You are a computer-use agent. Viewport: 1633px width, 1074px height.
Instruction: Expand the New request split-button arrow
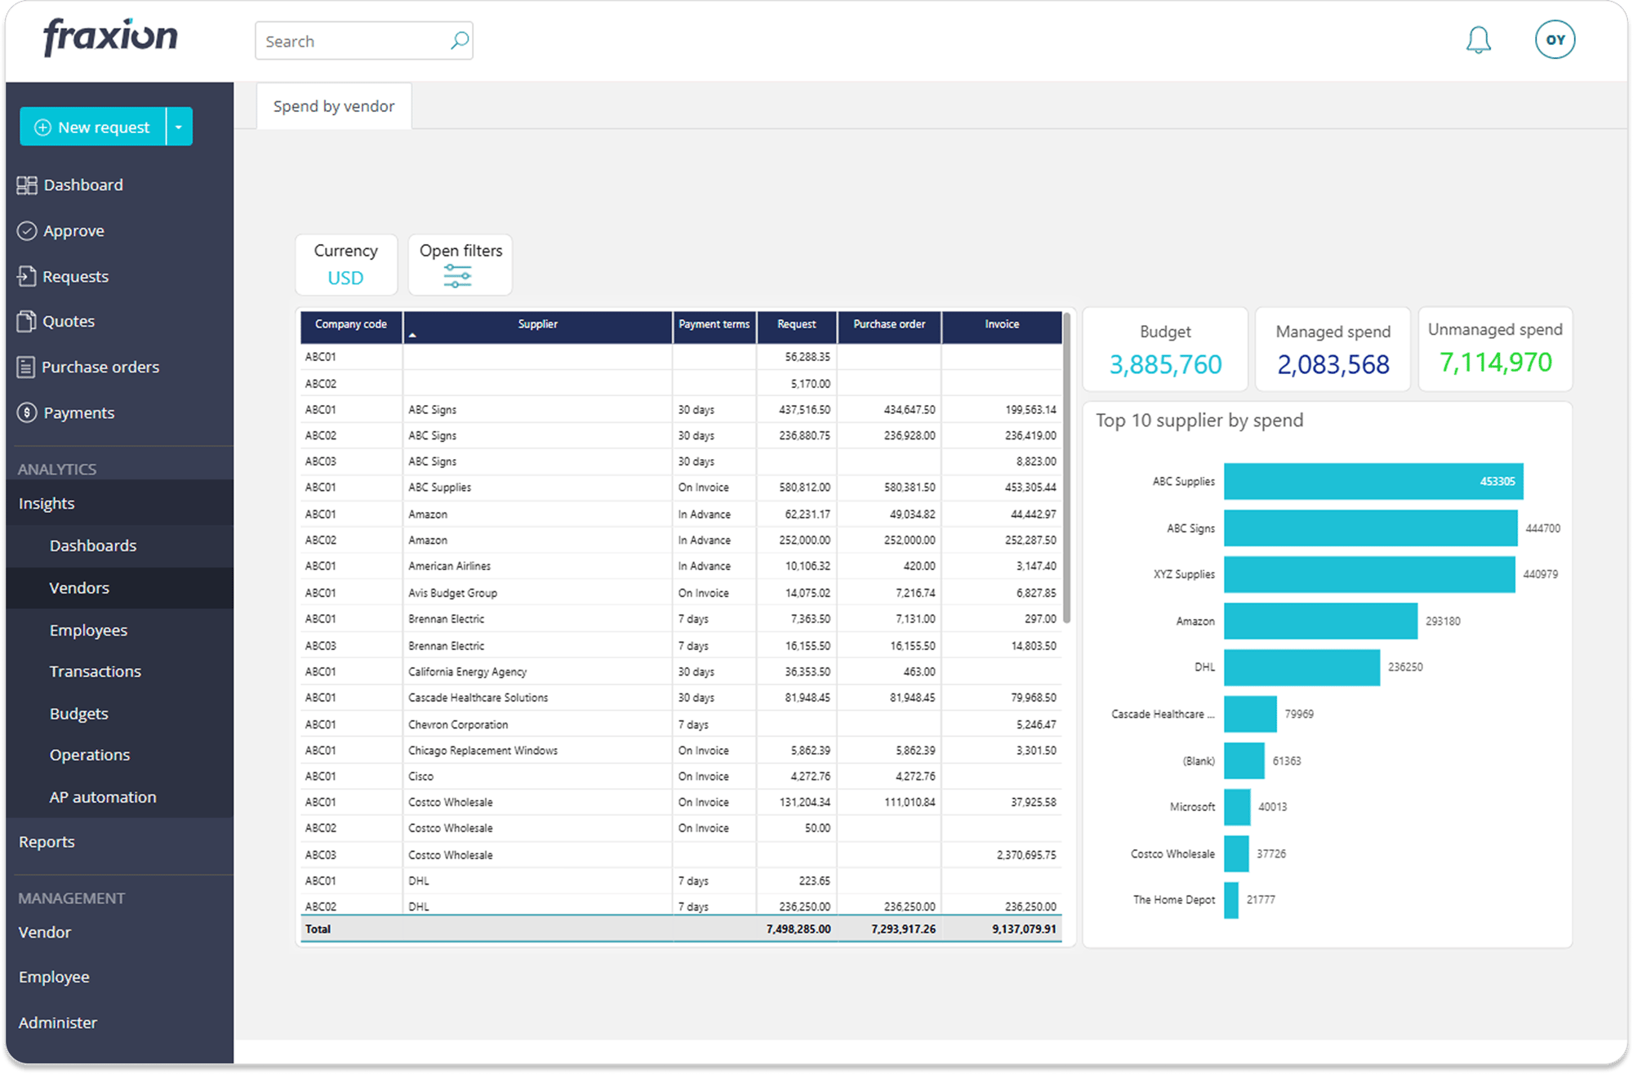179,127
